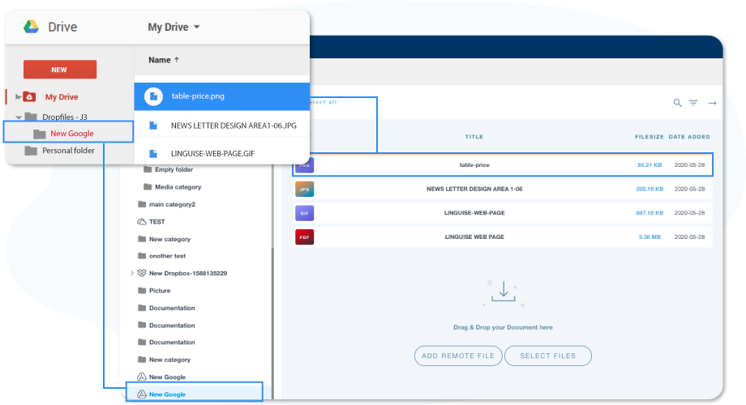Open the Dropfiles - J3 folder
Image resolution: width=746 pixels, height=405 pixels.
(x=65, y=117)
